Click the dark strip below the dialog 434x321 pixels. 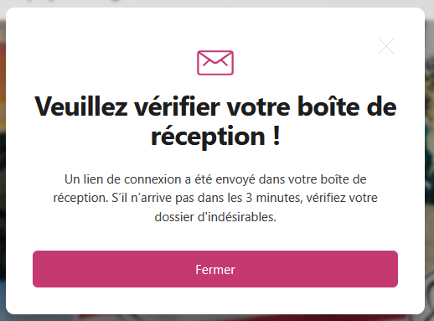(215, 318)
